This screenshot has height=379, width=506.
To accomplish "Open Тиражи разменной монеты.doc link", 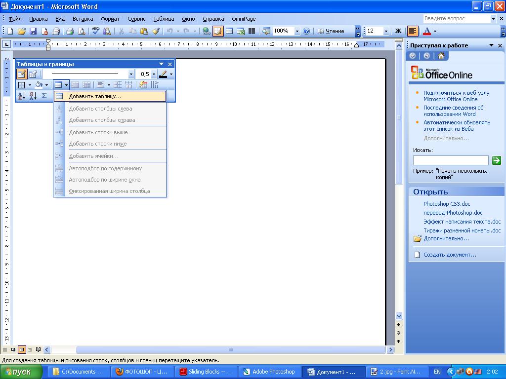I will click(462, 230).
